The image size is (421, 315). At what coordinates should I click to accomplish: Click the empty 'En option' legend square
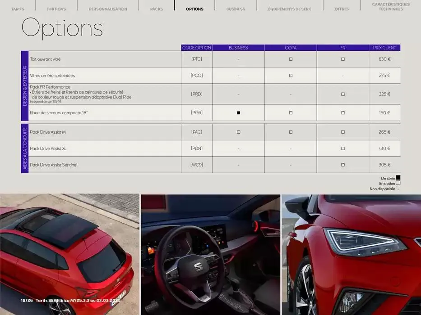[x=399, y=183]
